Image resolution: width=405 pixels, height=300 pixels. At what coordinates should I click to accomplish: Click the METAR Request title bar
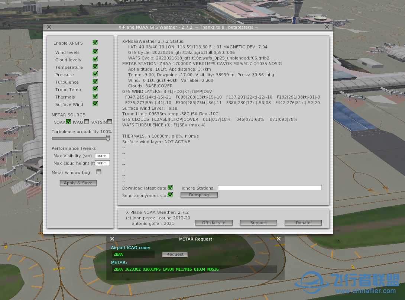tap(195, 239)
